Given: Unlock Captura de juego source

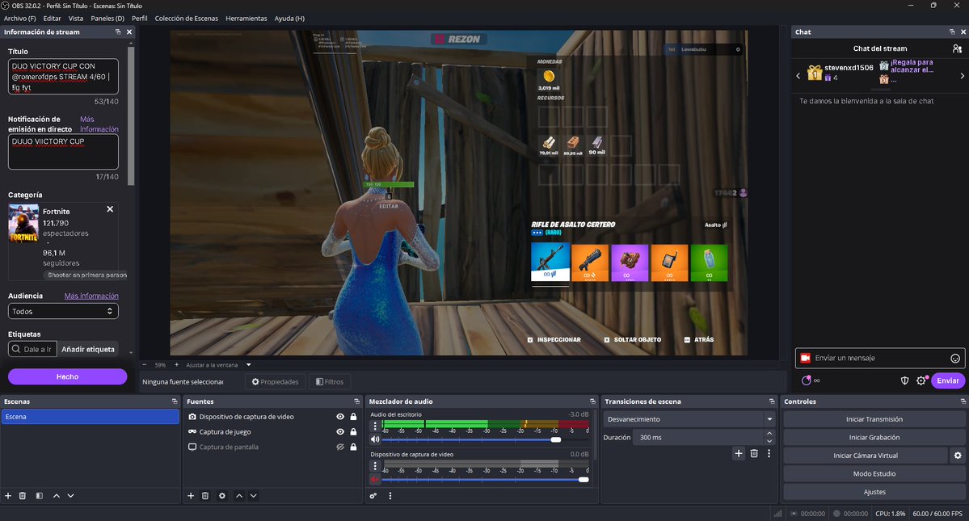Looking at the screenshot, I should [353, 432].
